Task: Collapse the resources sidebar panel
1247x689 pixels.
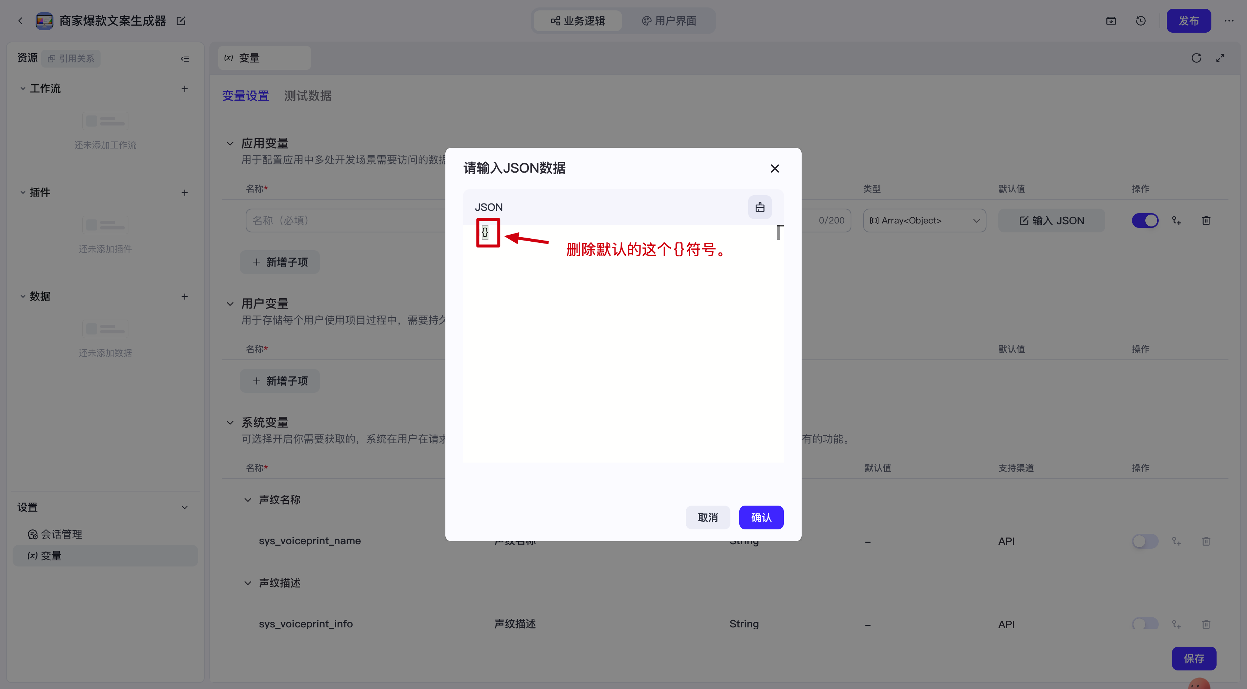Action: tap(185, 59)
